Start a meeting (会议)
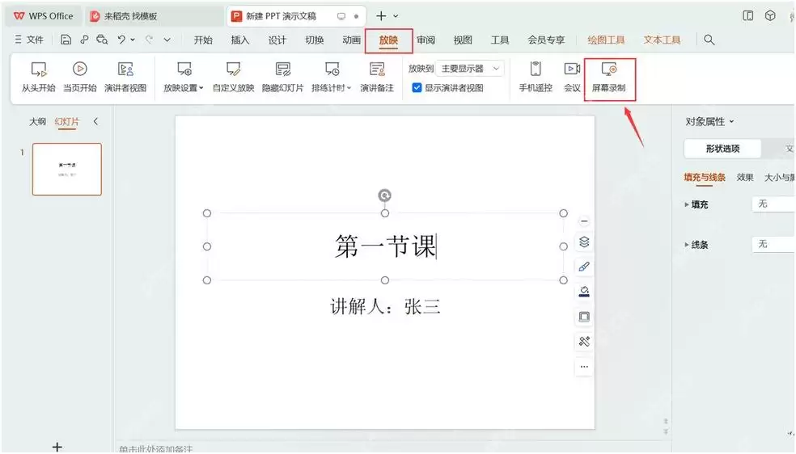 (x=572, y=77)
